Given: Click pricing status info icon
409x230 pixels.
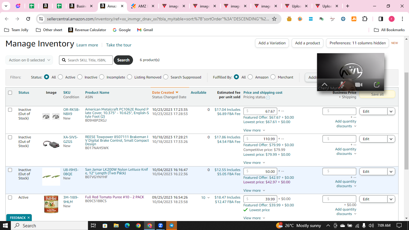Looking at the screenshot, I should (268, 97).
